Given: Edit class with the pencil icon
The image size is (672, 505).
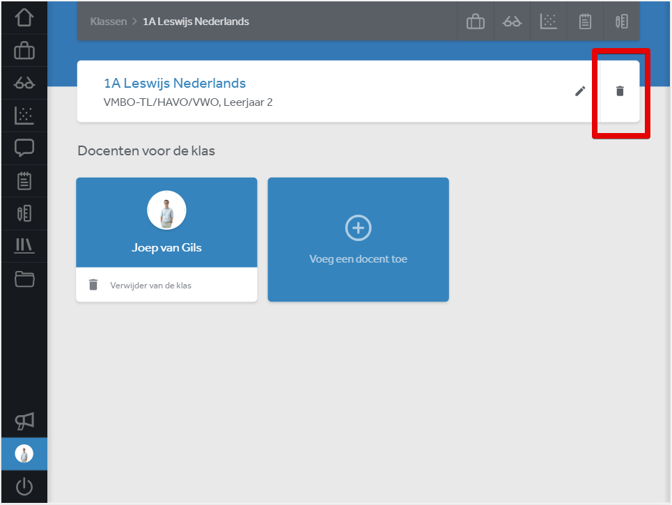Looking at the screenshot, I should [580, 91].
